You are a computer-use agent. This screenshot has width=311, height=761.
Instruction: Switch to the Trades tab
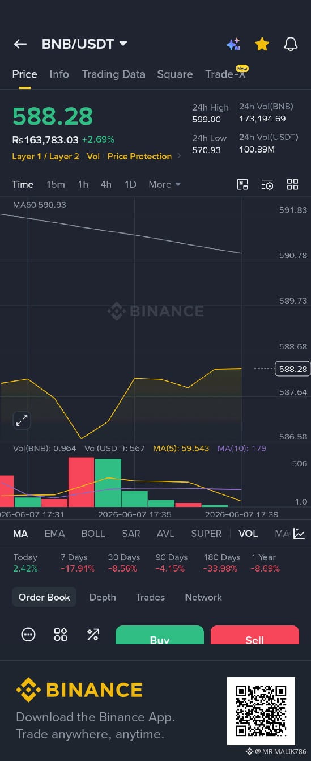(x=150, y=597)
